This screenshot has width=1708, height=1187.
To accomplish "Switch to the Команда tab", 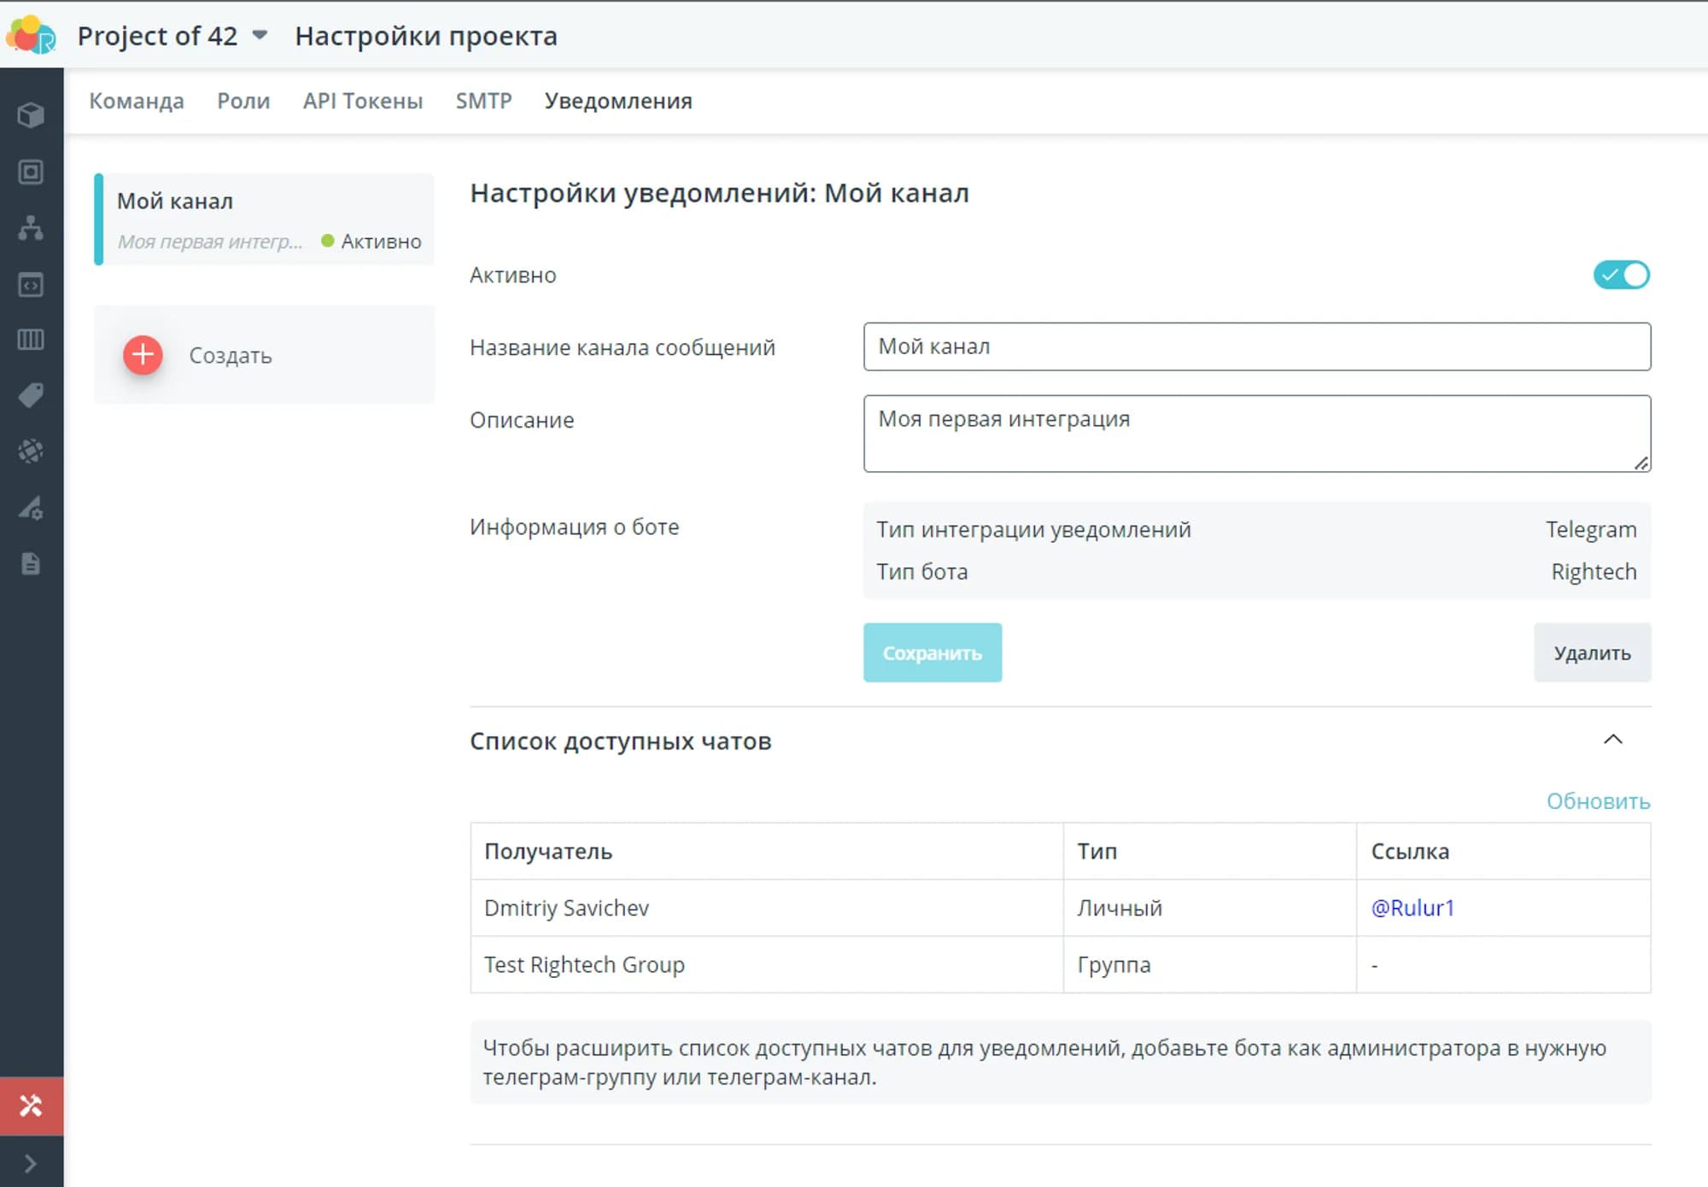I will pyautogui.click(x=137, y=101).
